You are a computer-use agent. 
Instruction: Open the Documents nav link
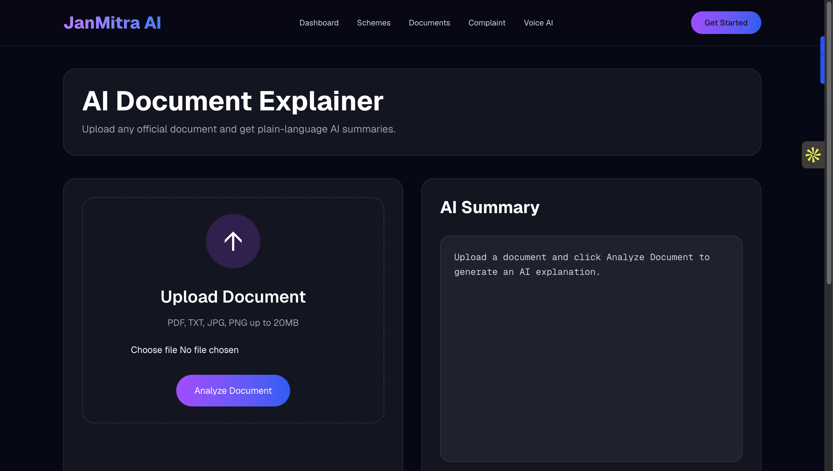(x=429, y=23)
